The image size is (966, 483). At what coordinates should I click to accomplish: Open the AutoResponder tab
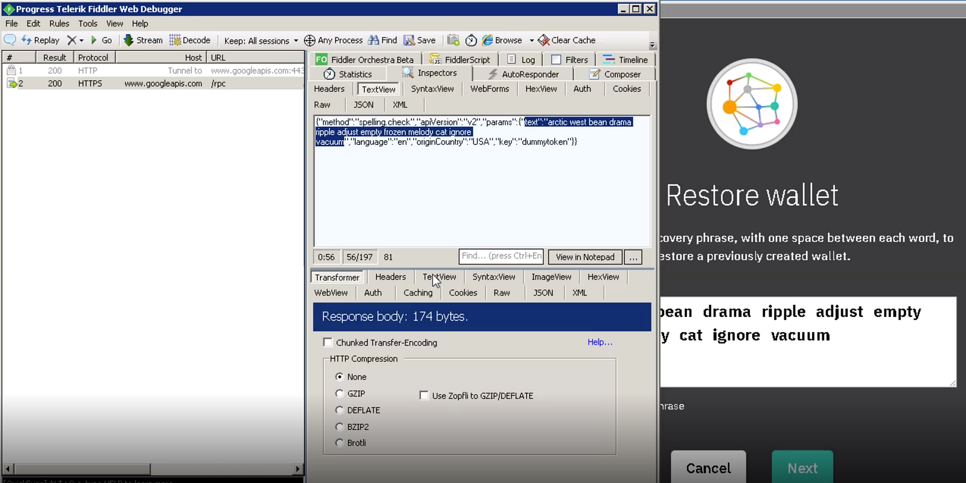[x=523, y=74]
